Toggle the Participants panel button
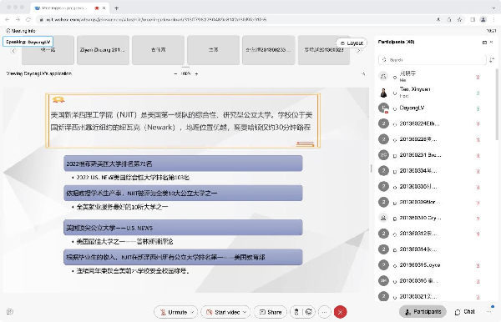This screenshot has width=501, height=322. (423, 312)
